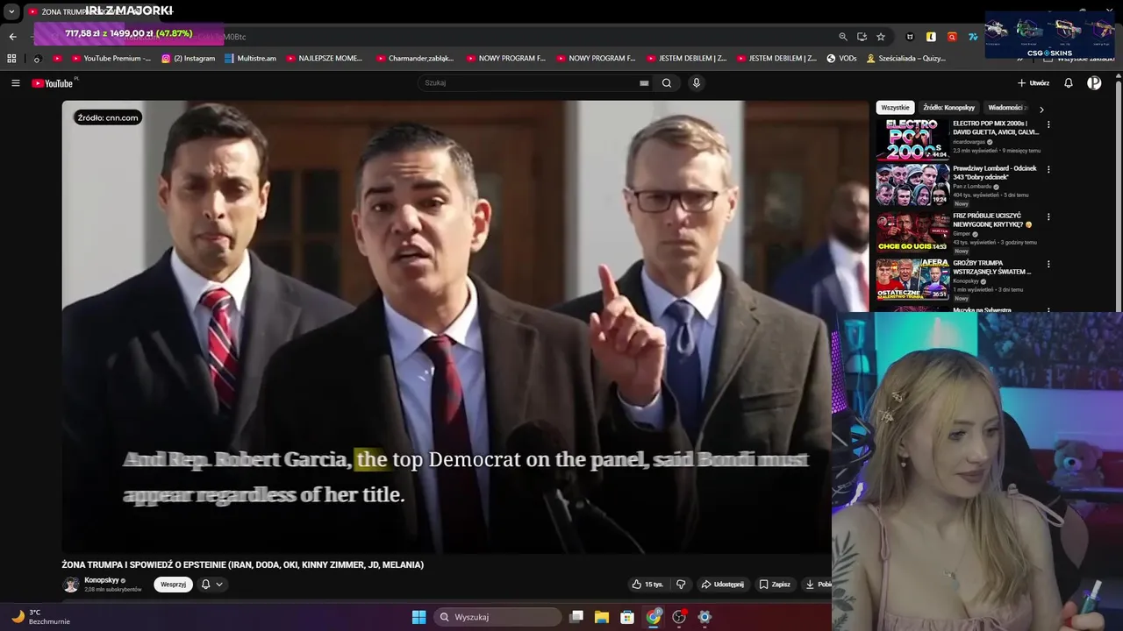
Task: Select the Źródło: Konopskyy filter chip
Action: coord(948,108)
